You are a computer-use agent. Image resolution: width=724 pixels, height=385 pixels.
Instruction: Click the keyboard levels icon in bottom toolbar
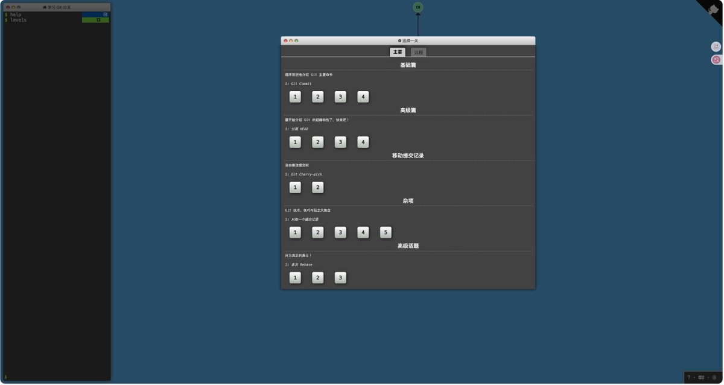[x=701, y=377]
